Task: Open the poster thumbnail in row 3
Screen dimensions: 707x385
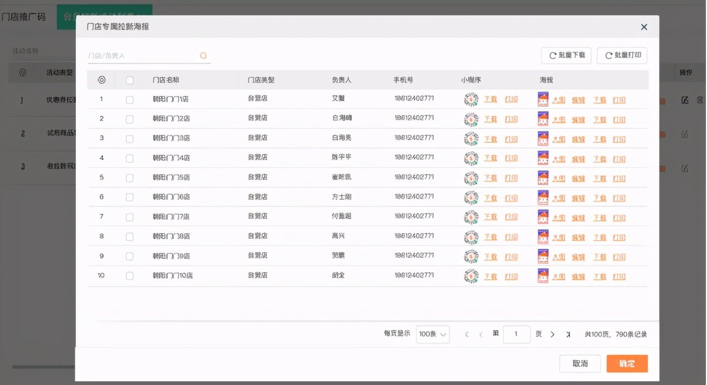Action: (543, 138)
